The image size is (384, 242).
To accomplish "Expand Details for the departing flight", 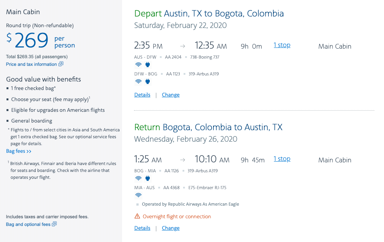I will click(x=142, y=95).
